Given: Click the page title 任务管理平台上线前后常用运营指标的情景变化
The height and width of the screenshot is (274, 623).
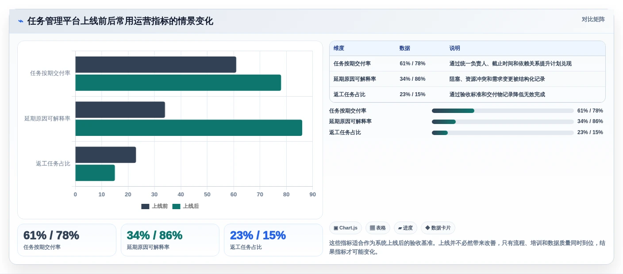Looking at the screenshot, I should (x=120, y=21).
